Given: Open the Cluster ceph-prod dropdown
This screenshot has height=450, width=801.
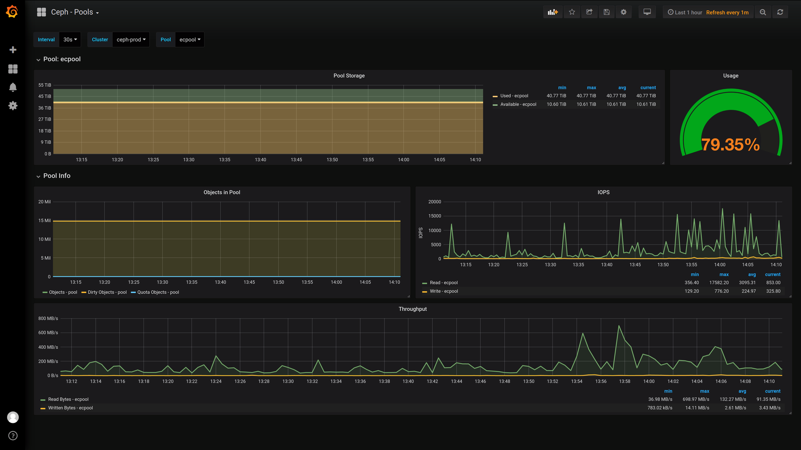Looking at the screenshot, I should pyautogui.click(x=131, y=40).
